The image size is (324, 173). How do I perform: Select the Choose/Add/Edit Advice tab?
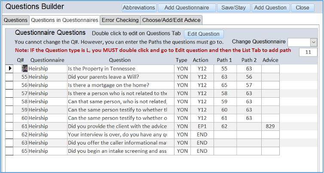[x=171, y=20]
